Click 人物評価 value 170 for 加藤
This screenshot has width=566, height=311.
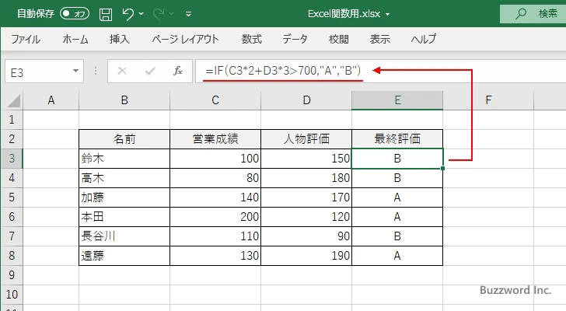[306, 197]
